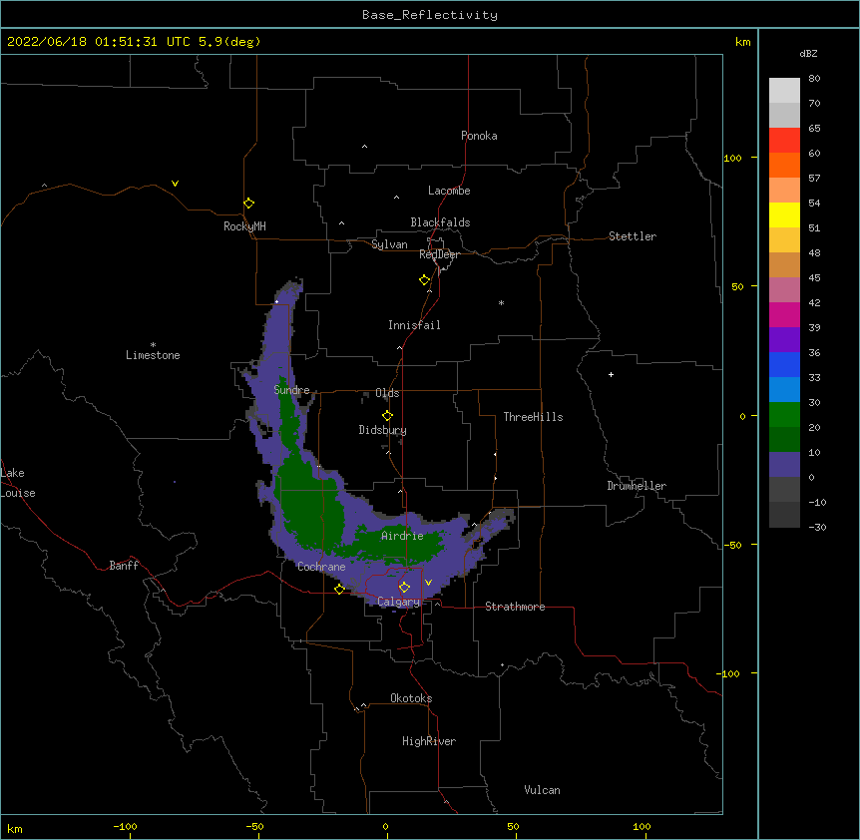Image resolution: width=860 pixels, height=840 pixels.
Task: Click the RockyMH map label
Action: coord(244,226)
